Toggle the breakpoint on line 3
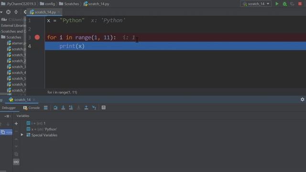 tap(37, 37)
